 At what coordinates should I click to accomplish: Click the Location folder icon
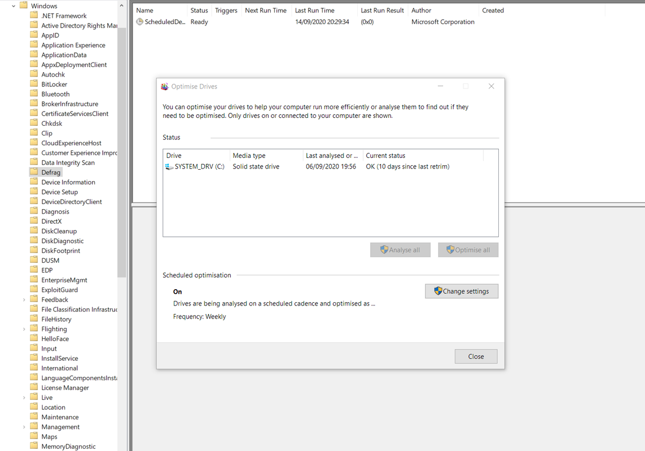(34, 407)
